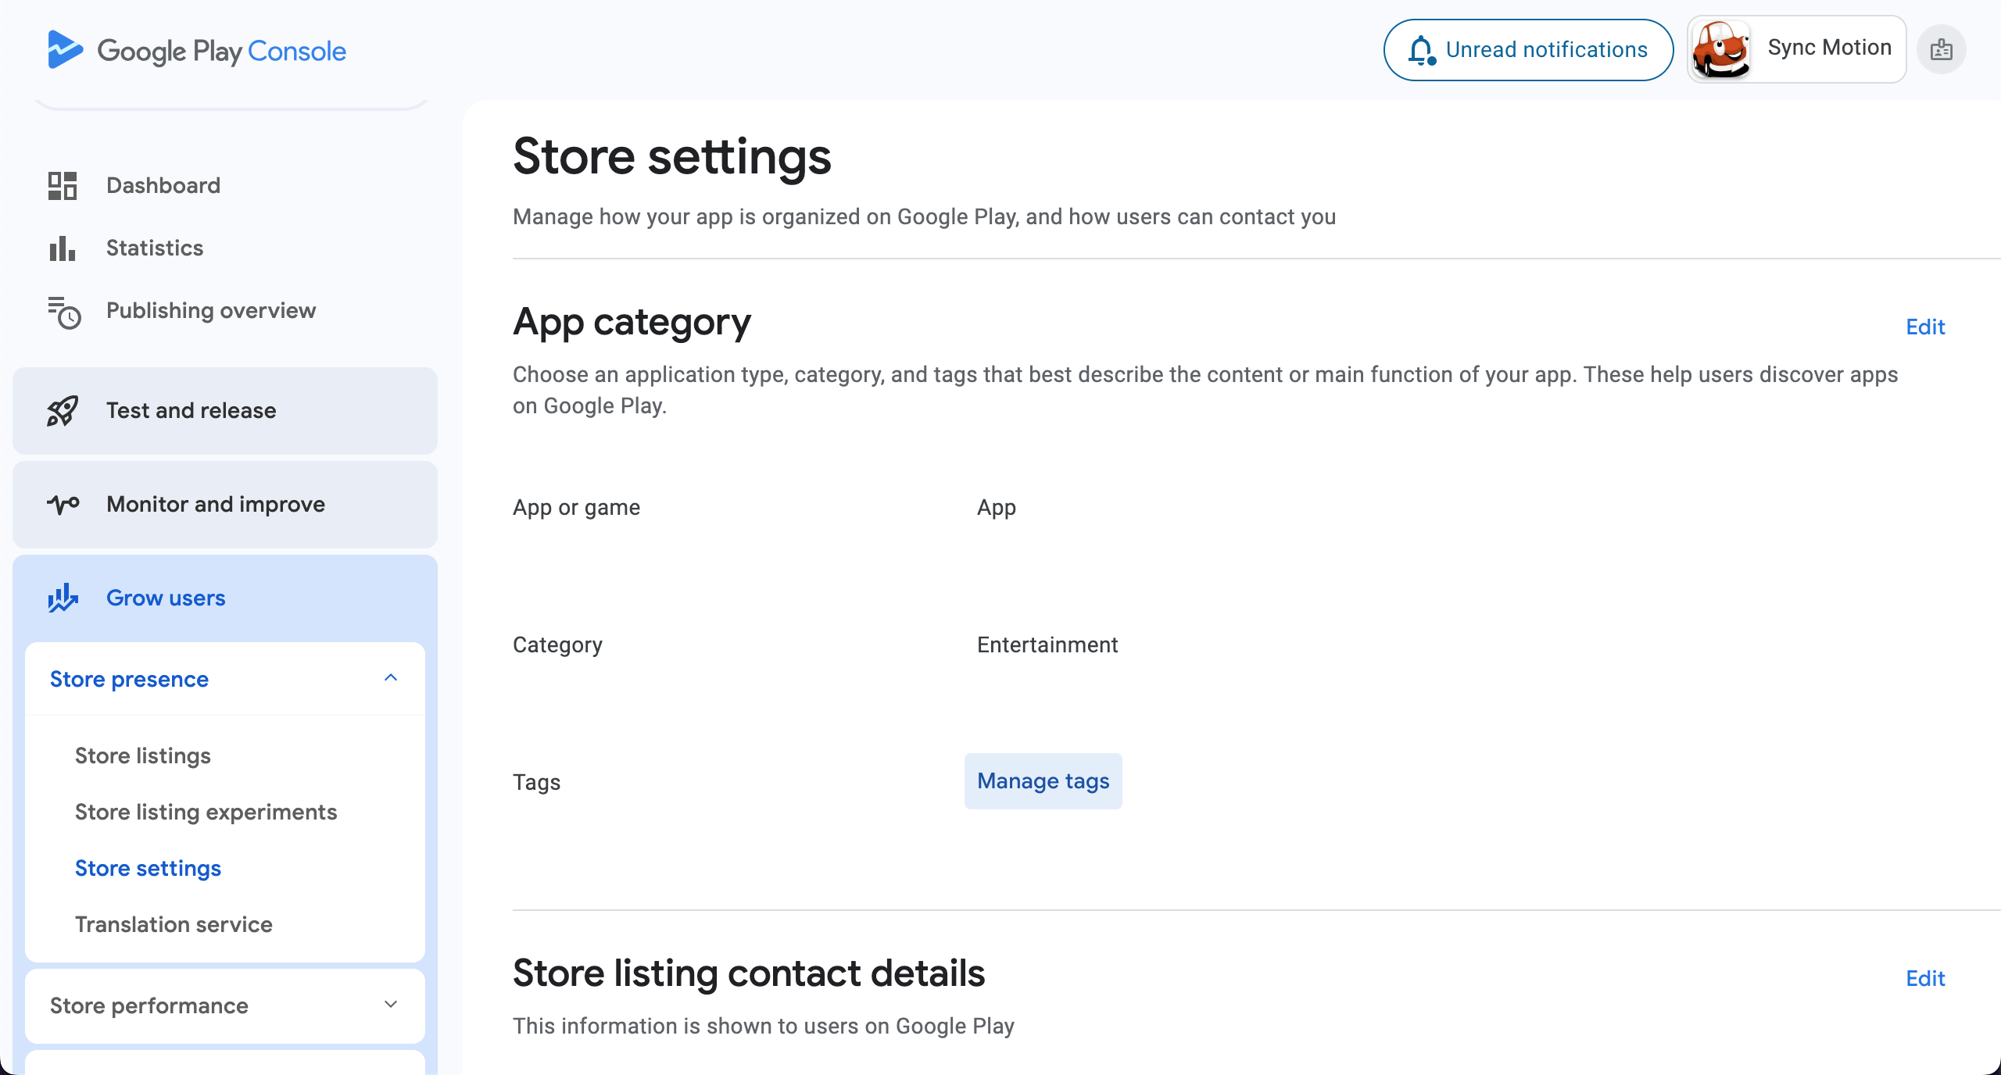
Task: Open Store listing experiments
Action: click(x=206, y=812)
